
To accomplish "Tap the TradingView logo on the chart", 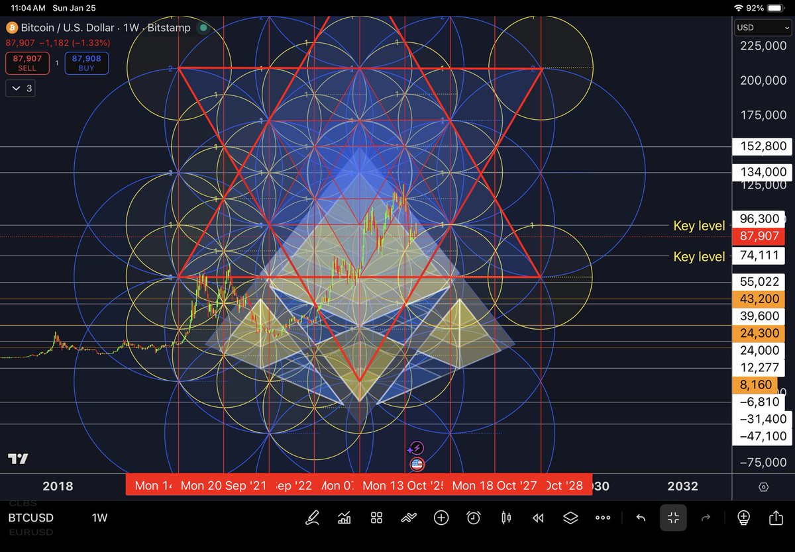I will [19, 459].
